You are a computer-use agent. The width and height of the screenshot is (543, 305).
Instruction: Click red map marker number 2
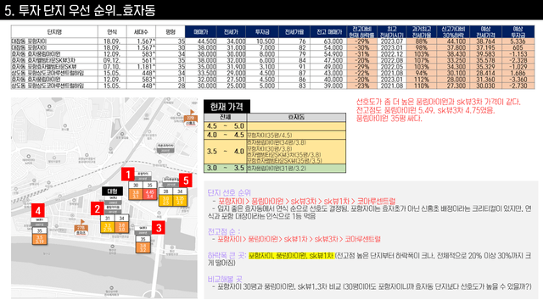[98, 208]
